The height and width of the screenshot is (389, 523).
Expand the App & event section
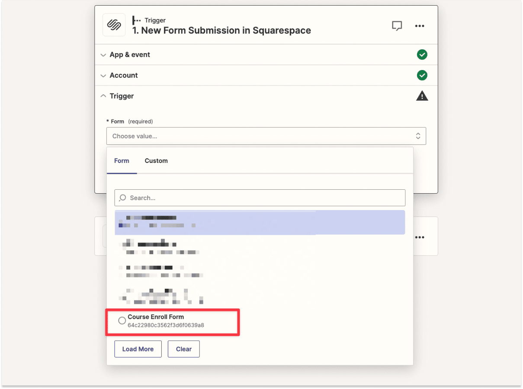coord(103,54)
